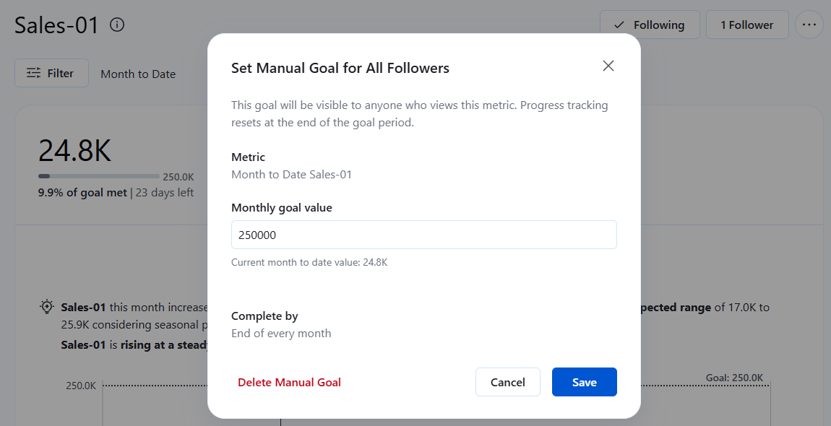Click '9.9% of goal met' text
This screenshot has height=426, width=831.
point(82,193)
